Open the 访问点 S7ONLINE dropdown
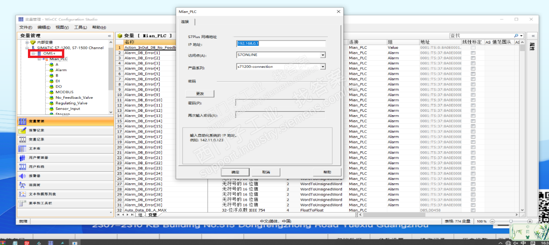The image size is (549, 245). [x=323, y=55]
